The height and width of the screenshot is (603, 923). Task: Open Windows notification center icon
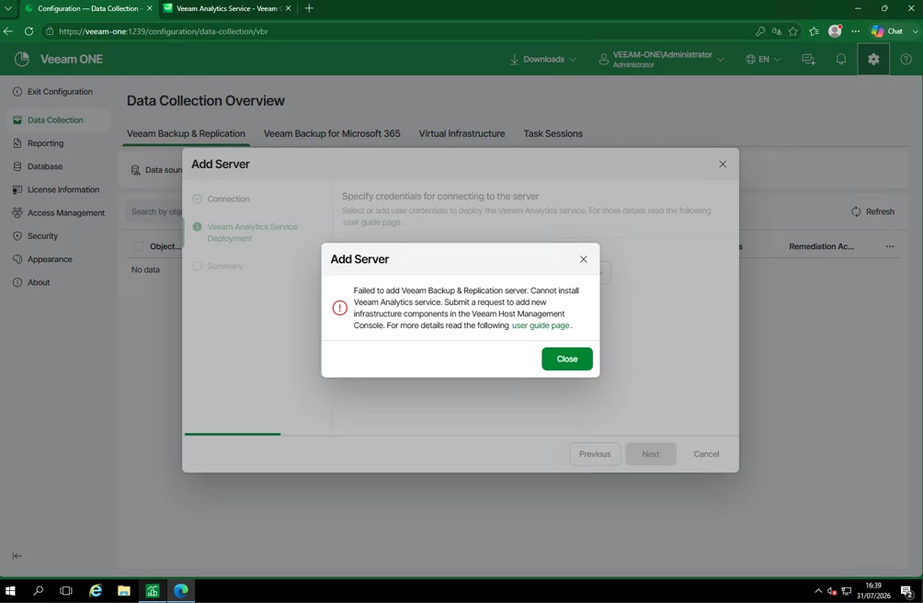click(907, 591)
